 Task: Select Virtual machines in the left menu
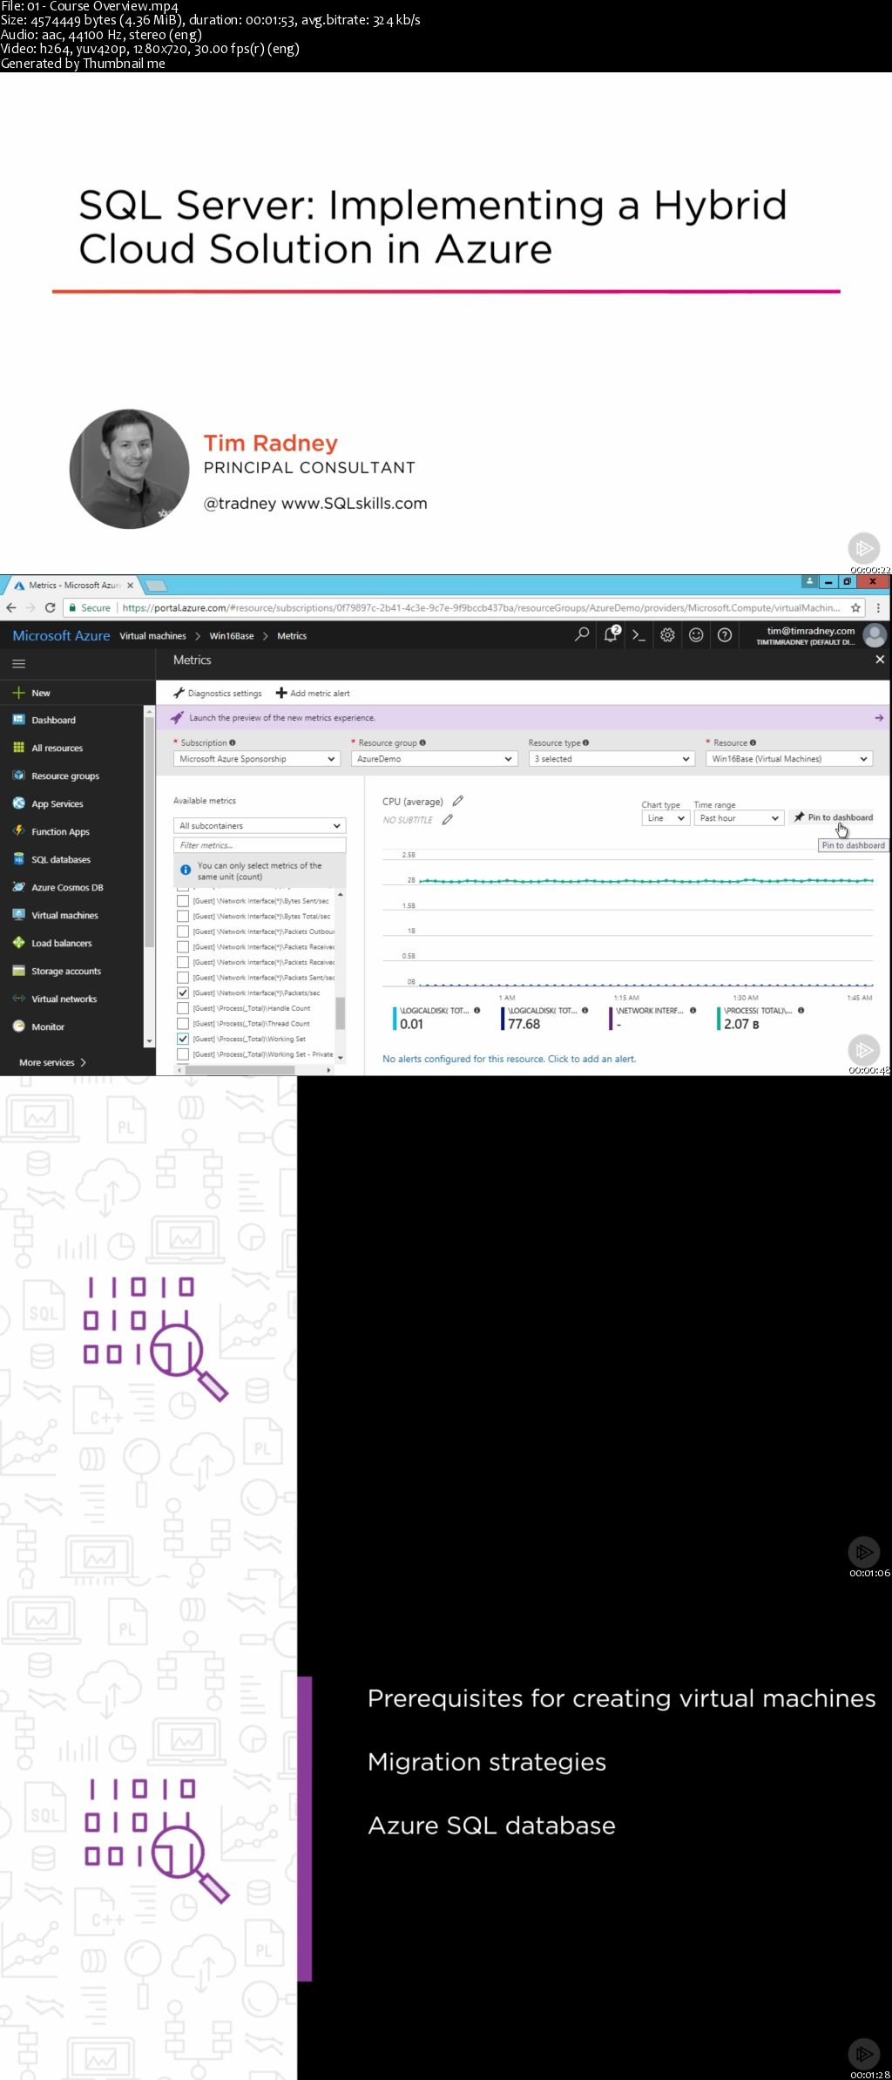[64, 916]
